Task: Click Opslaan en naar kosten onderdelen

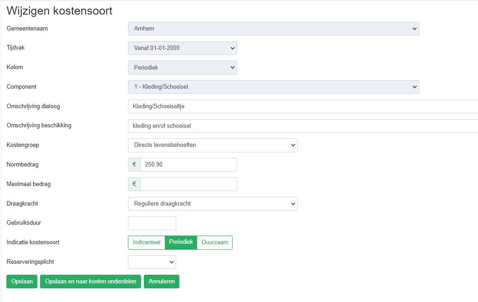Action: pos(91,282)
